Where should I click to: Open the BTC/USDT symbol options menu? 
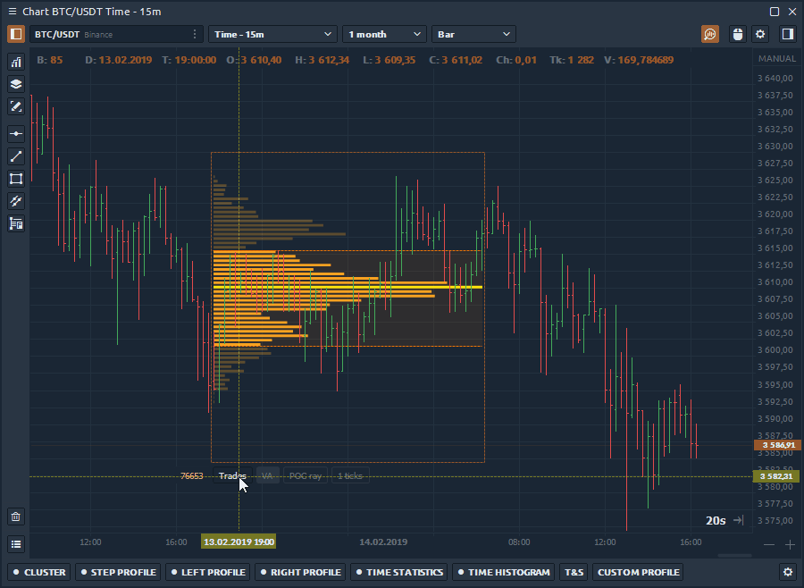pos(195,34)
